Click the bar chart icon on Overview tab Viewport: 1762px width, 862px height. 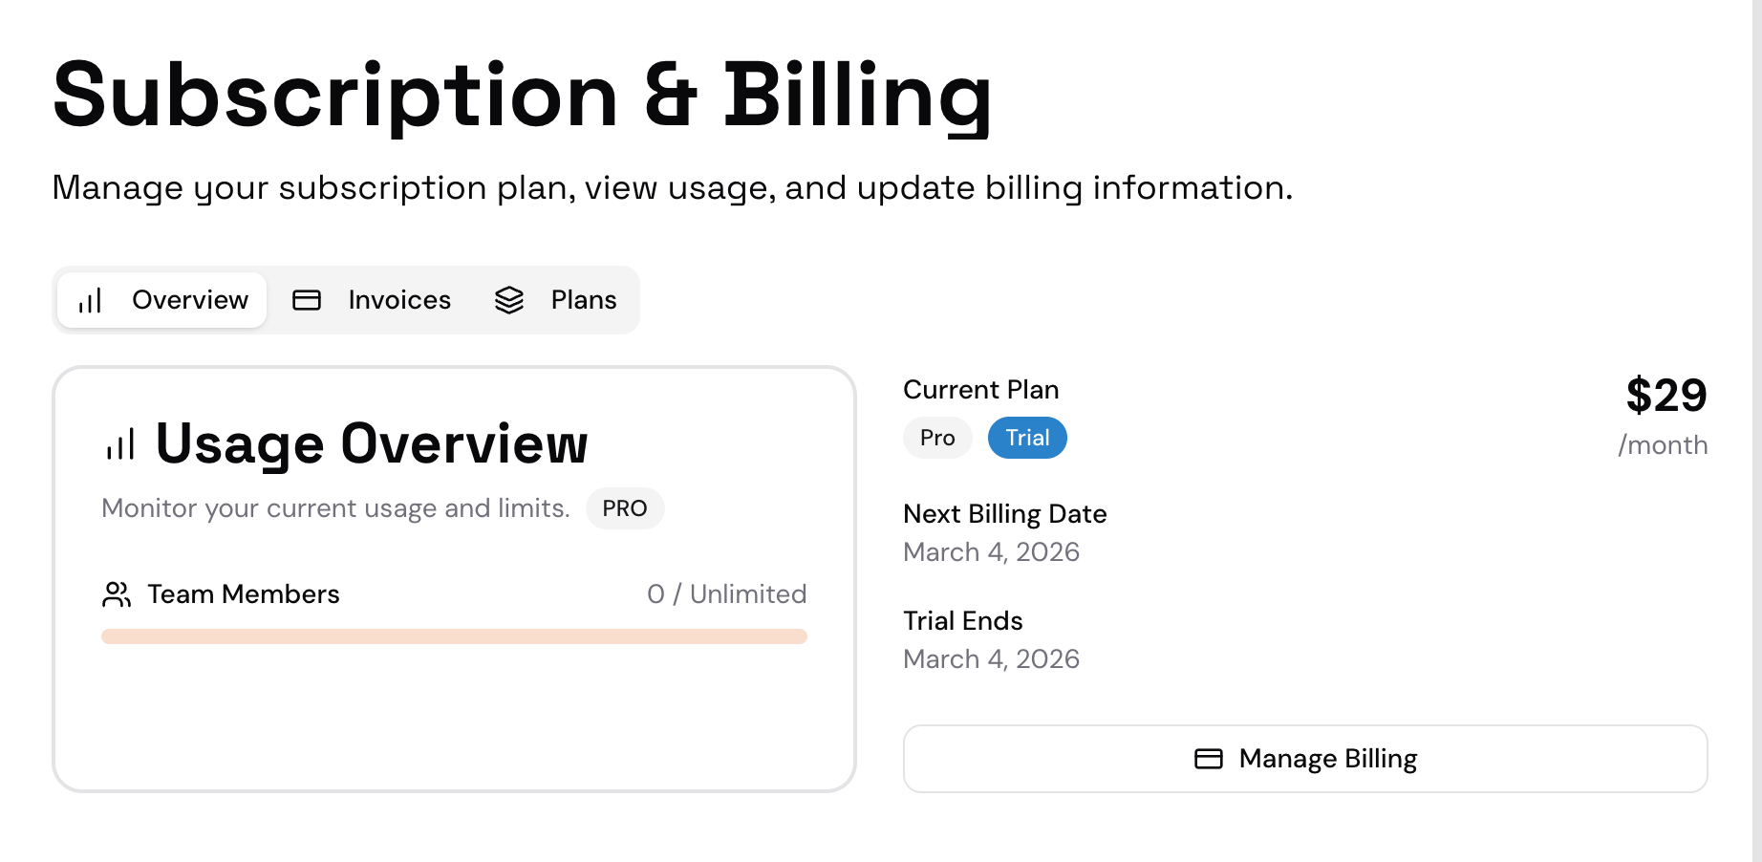pyautogui.click(x=90, y=301)
